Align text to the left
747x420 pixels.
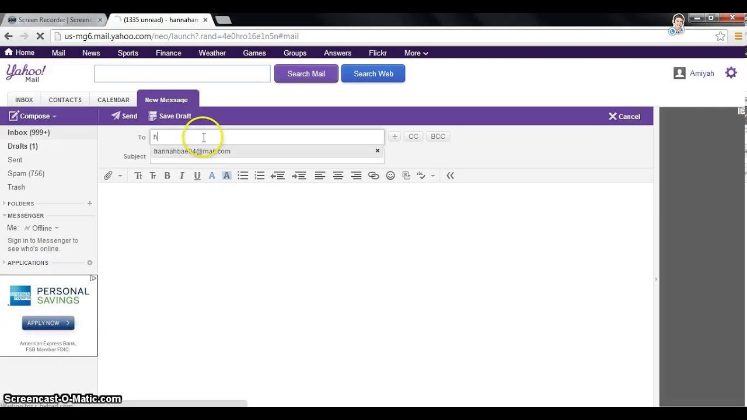click(320, 176)
